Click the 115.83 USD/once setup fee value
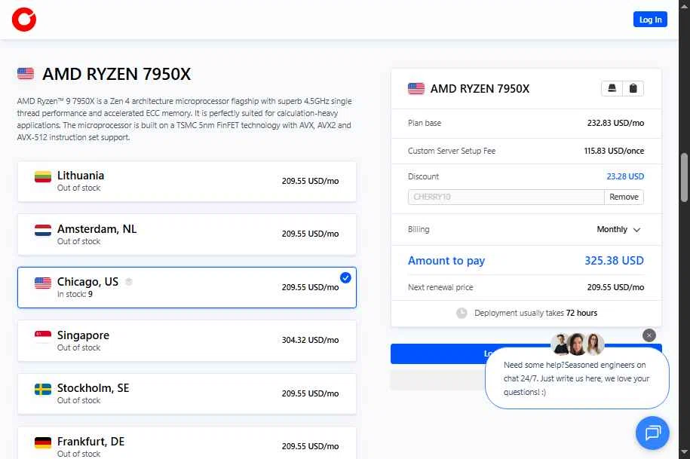690x459 pixels. [614, 151]
